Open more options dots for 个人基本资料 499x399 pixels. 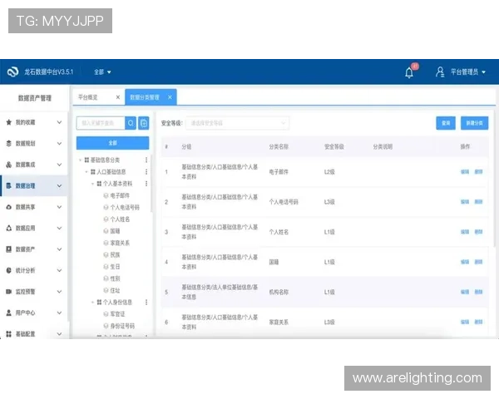(146, 184)
